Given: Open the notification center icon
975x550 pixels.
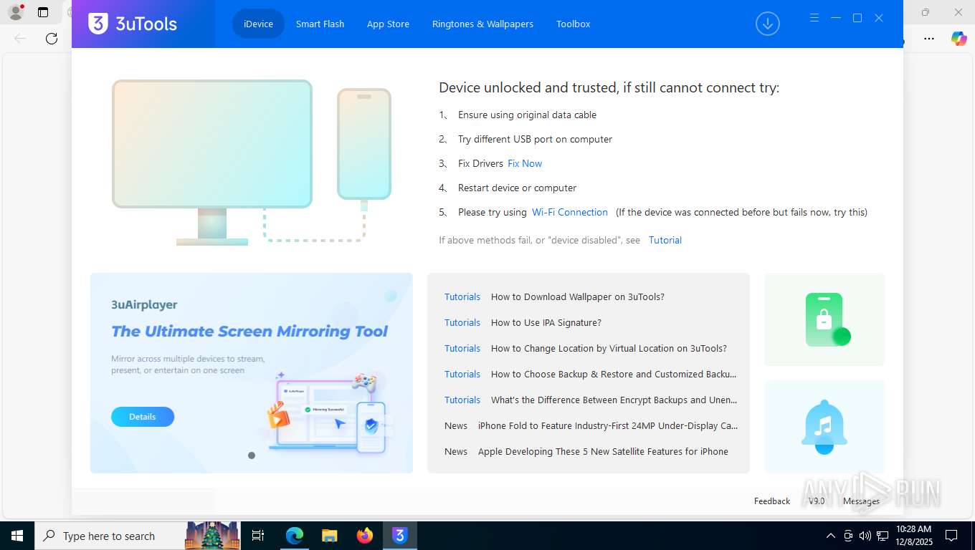Looking at the screenshot, I should tap(951, 536).
